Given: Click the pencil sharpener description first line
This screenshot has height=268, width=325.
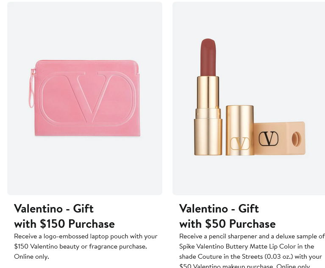Looking at the screenshot, I should coord(252,236).
